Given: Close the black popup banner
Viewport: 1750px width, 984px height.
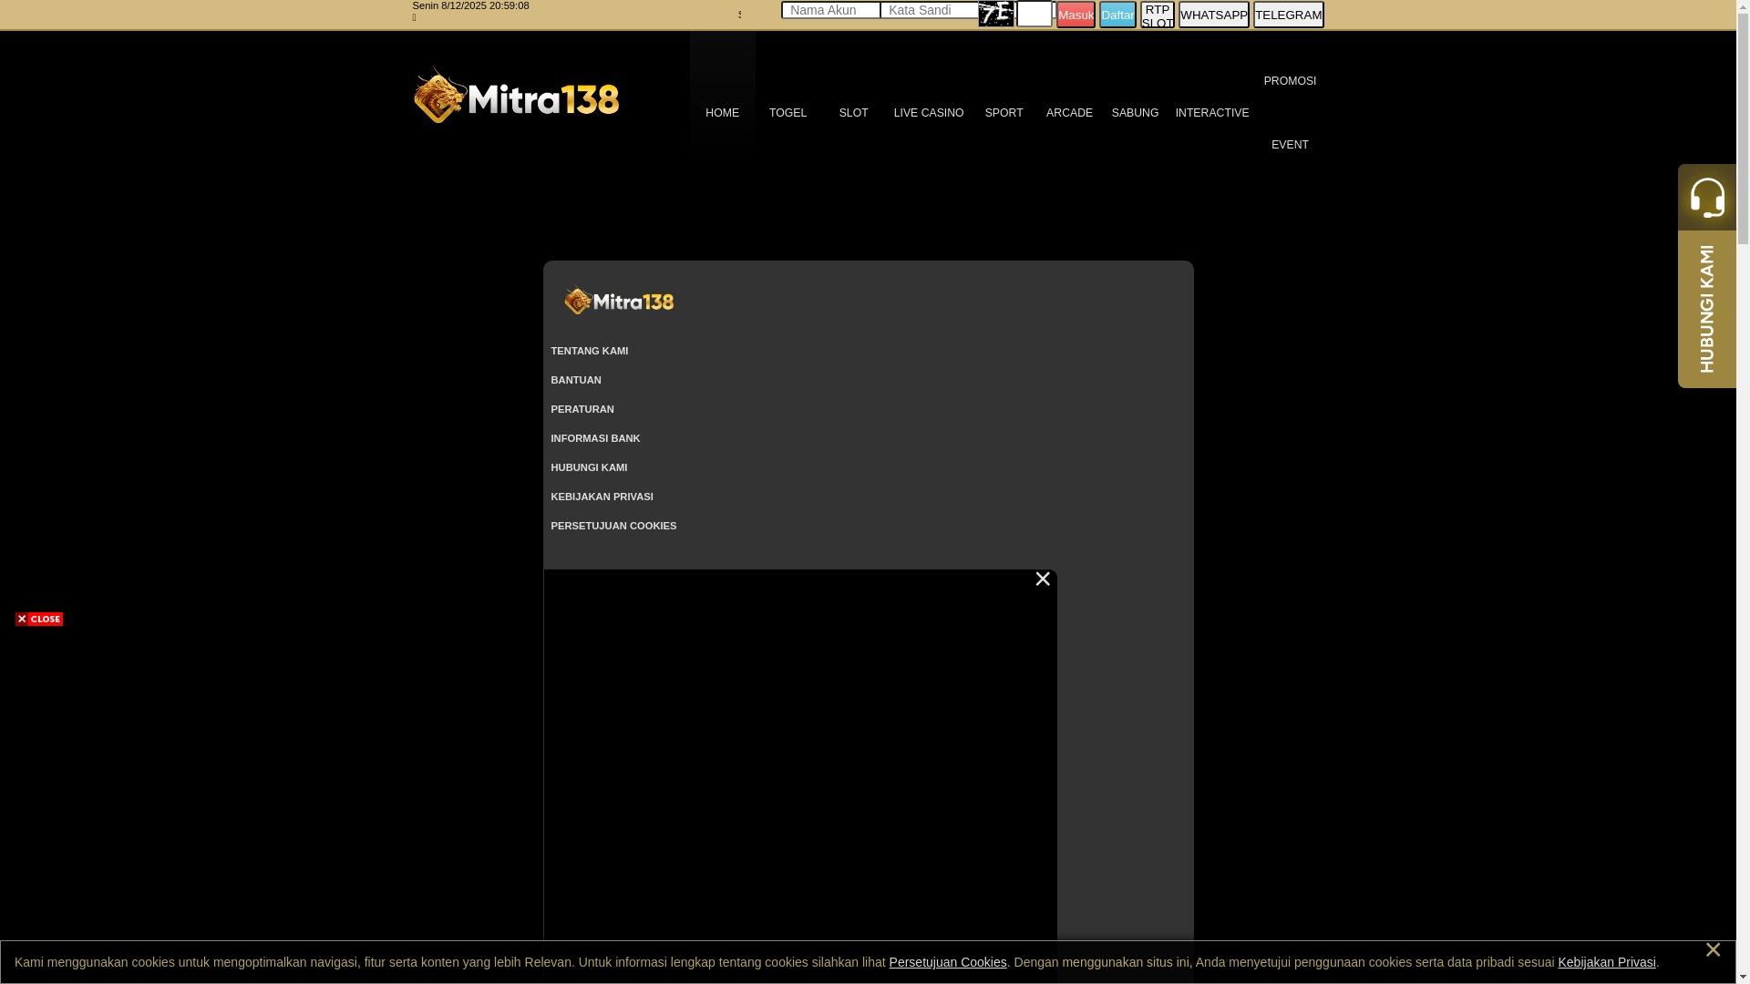Looking at the screenshot, I should [x=1043, y=579].
